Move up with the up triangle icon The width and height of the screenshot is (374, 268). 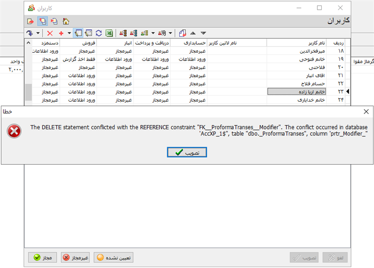(x=193, y=33)
